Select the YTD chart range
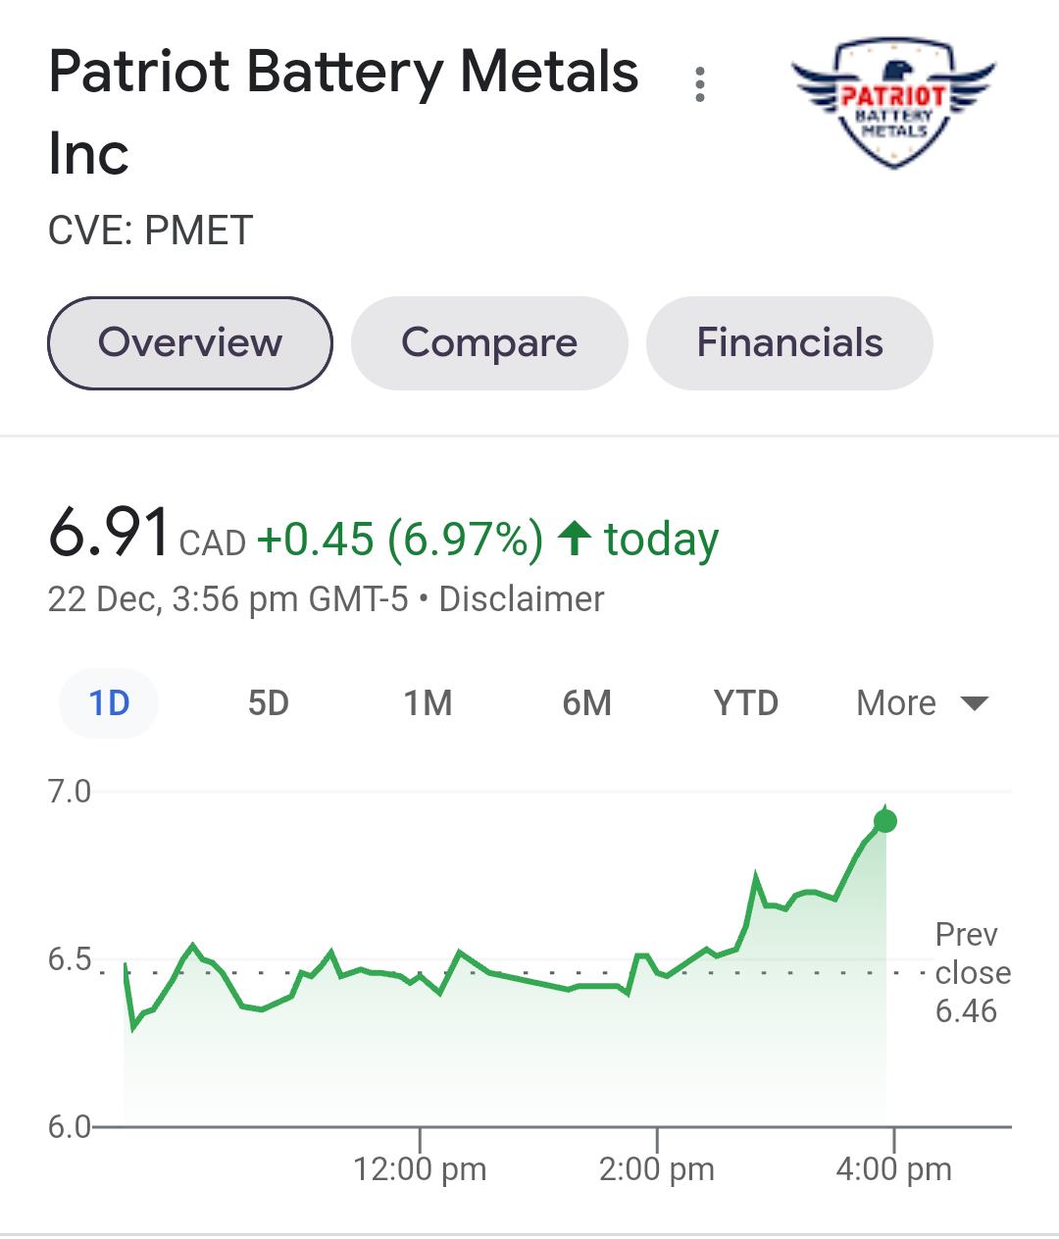1059x1239 pixels. [746, 703]
